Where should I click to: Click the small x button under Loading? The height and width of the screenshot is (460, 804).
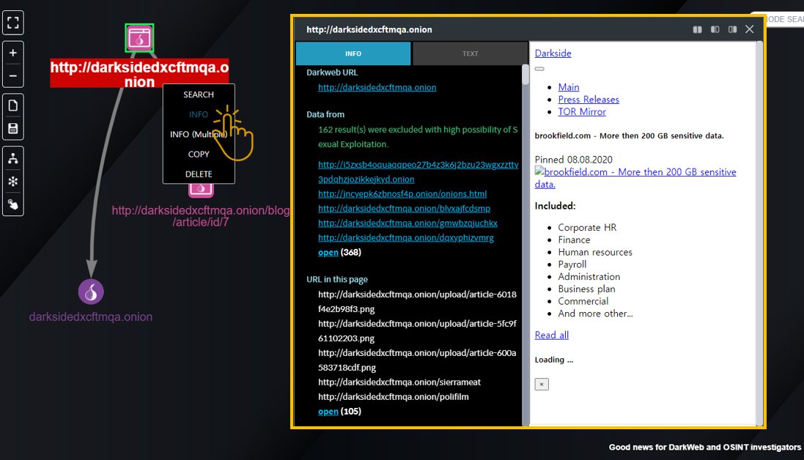pos(542,384)
